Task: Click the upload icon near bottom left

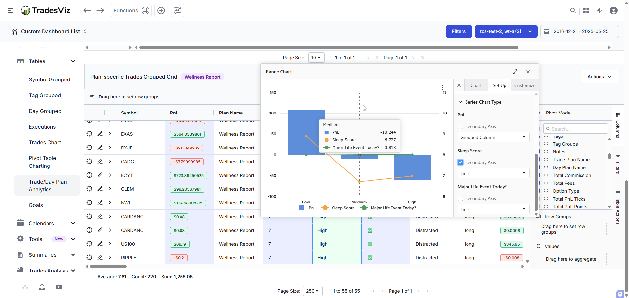Action: pyautogui.click(x=42, y=287)
